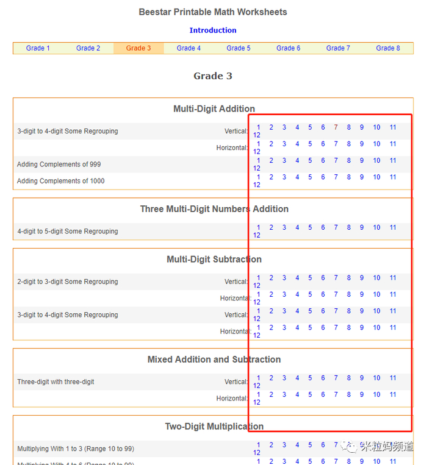
Task: Open worksheet 2 of Mixed Addition and Subtraction Vertical
Action: [271, 378]
